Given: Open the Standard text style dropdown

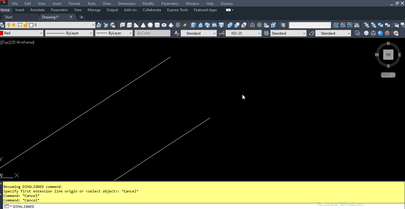Looking at the screenshot, I should pyautogui.click(x=199, y=33).
